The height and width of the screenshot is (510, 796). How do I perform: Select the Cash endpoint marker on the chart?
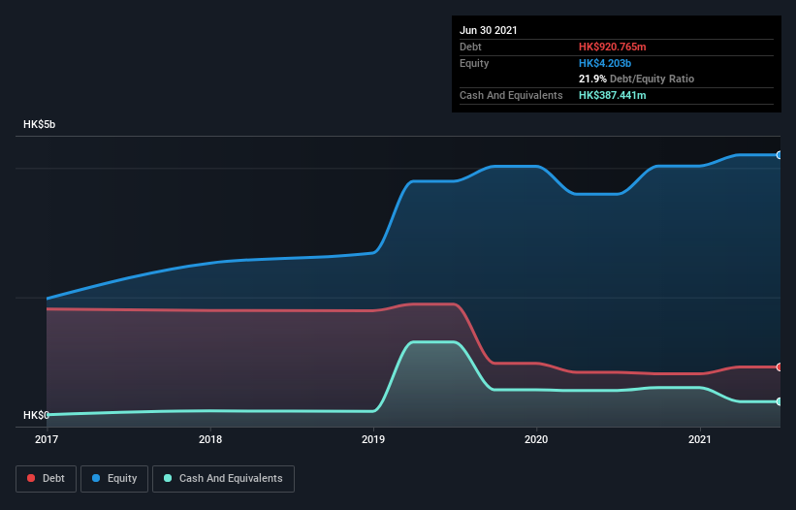(779, 401)
